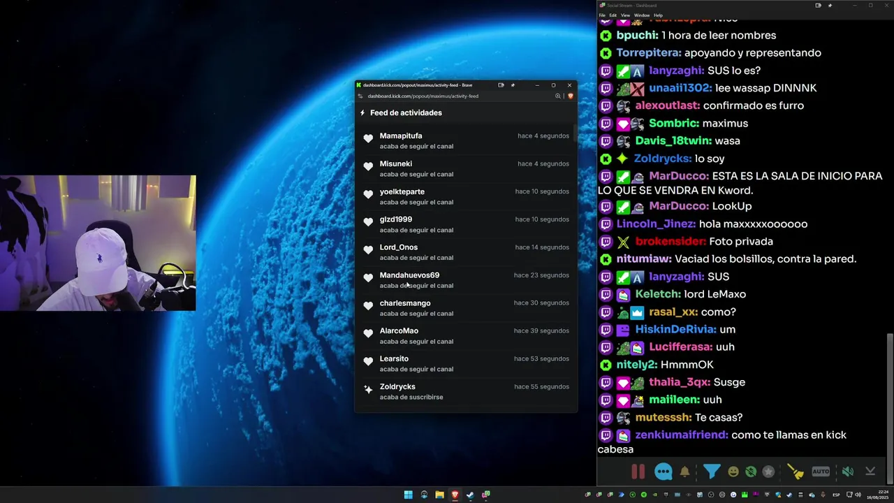Pause the Social Stream chat feed
The image size is (894, 503).
pyautogui.click(x=638, y=472)
